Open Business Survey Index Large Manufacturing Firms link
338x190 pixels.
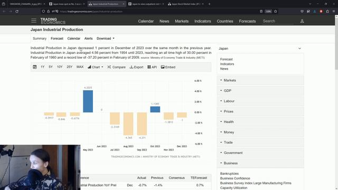[256, 183]
